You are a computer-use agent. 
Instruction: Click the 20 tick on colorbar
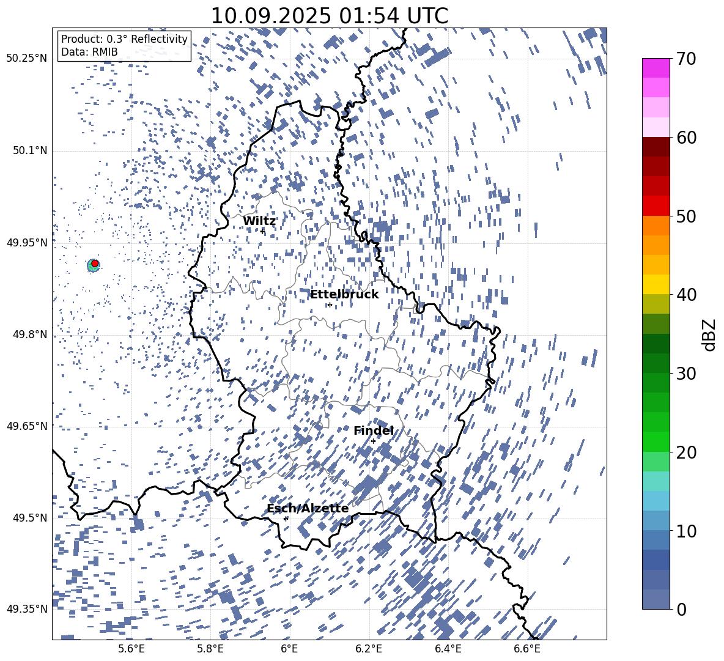pyautogui.click(x=686, y=452)
